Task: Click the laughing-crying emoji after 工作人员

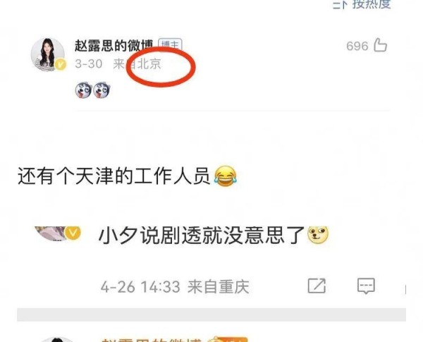Action: click(226, 176)
